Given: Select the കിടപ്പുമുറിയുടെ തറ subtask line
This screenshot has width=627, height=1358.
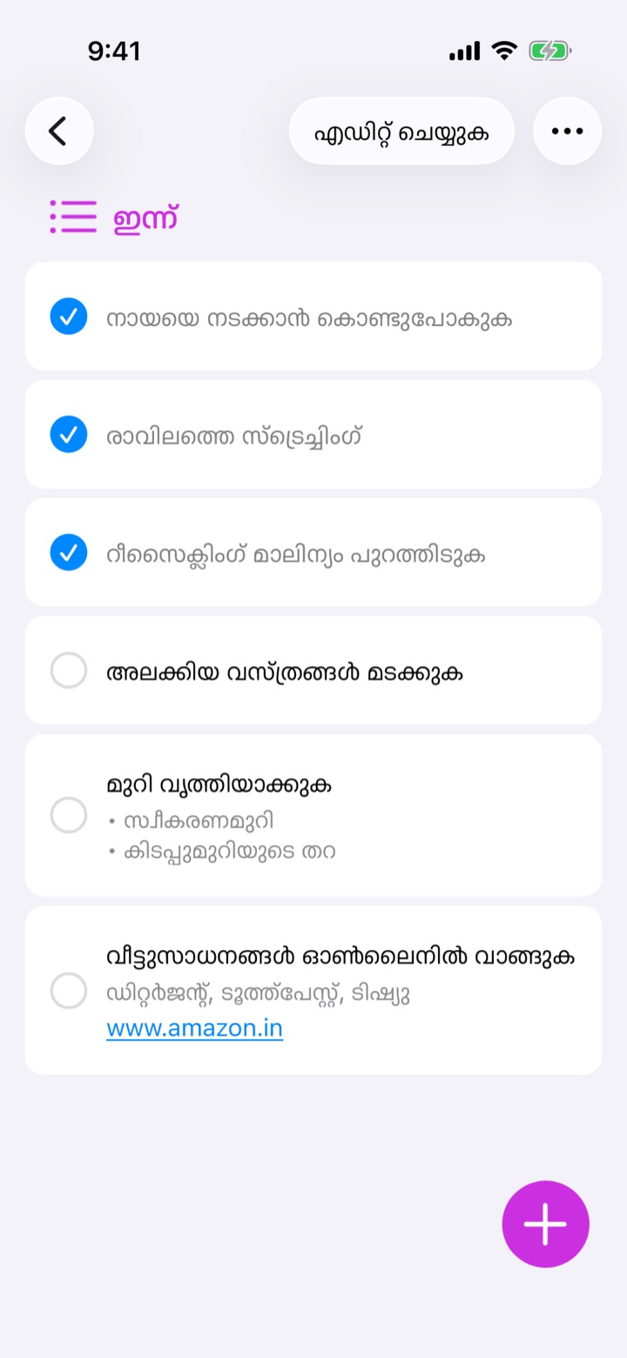Looking at the screenshot, I should 222,851.
